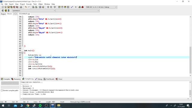
Task: Open the Project menu
Action: (22, 4)
